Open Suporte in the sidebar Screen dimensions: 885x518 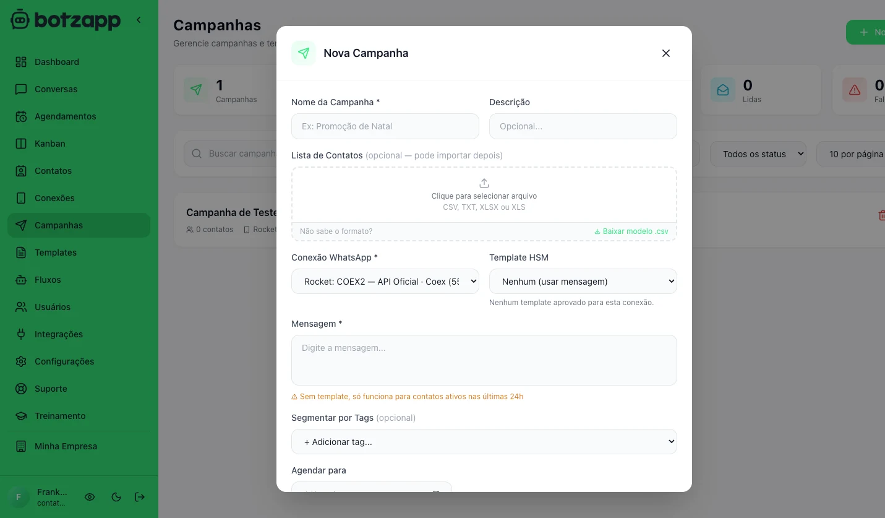coord(79,389)
